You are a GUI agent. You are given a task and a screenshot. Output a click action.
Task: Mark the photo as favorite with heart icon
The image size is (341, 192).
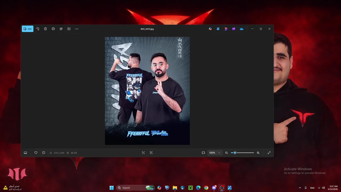tap(36, 153)
